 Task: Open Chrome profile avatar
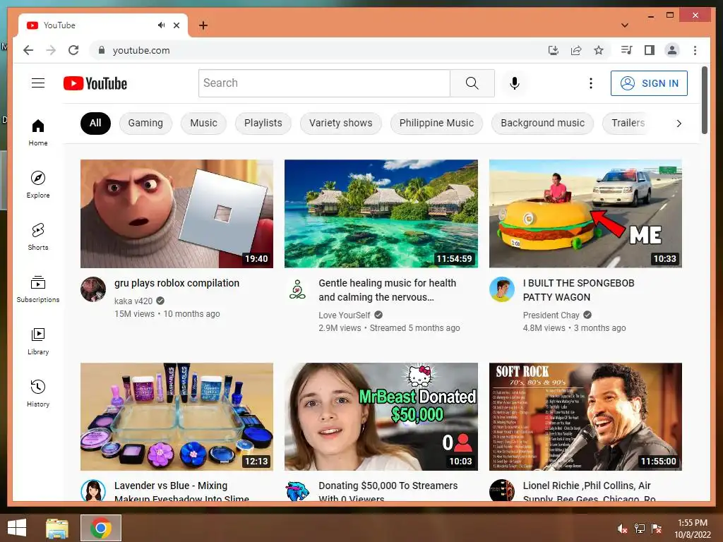point(672,50)
